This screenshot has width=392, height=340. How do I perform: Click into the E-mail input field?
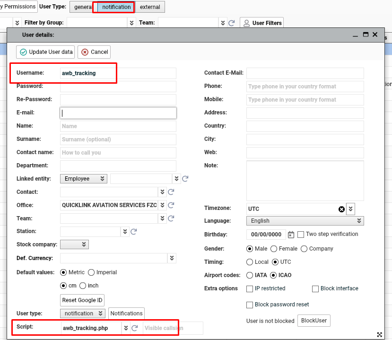(x=118, y=113)
